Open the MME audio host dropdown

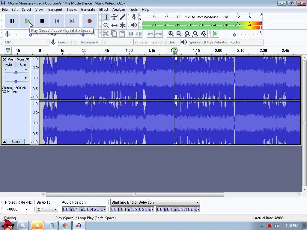[26, 42]
